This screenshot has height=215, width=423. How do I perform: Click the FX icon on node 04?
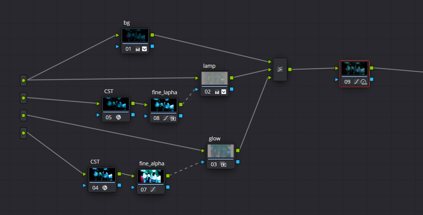[105, 187]
